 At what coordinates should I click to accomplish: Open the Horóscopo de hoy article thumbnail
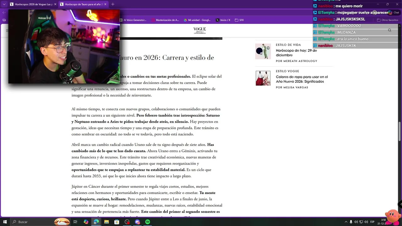263,51
